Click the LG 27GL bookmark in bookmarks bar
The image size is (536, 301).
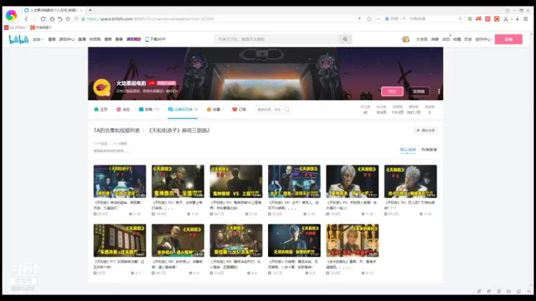15,27
